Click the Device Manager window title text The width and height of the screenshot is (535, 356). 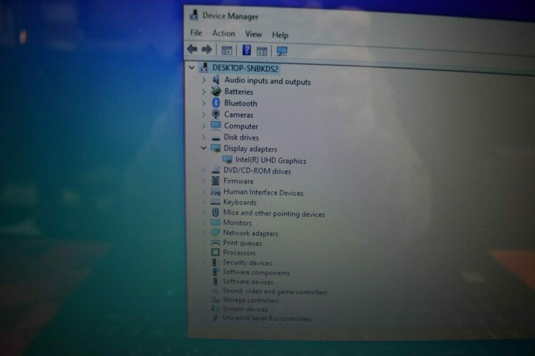(x=230, y=16)
